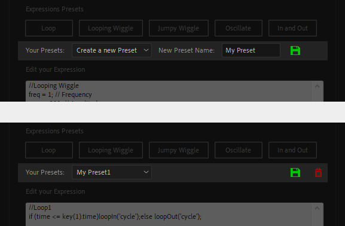Delete My Preset1 with the red trash icon

pos(318,173)
